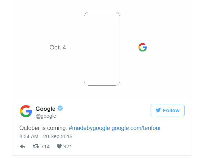Open the #madebygoogle hashtag link
The height and width of the screenshot is (158, 200).
click(x=89, y=128)
